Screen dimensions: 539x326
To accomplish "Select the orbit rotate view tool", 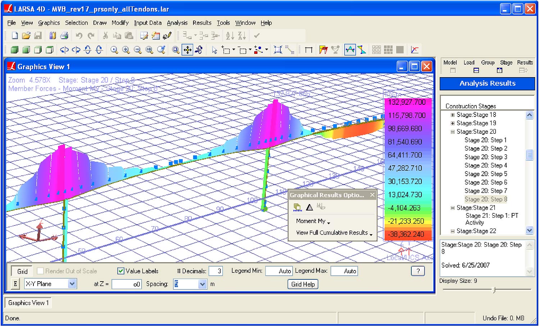I will pyautogui.click(x=199, y=50).
